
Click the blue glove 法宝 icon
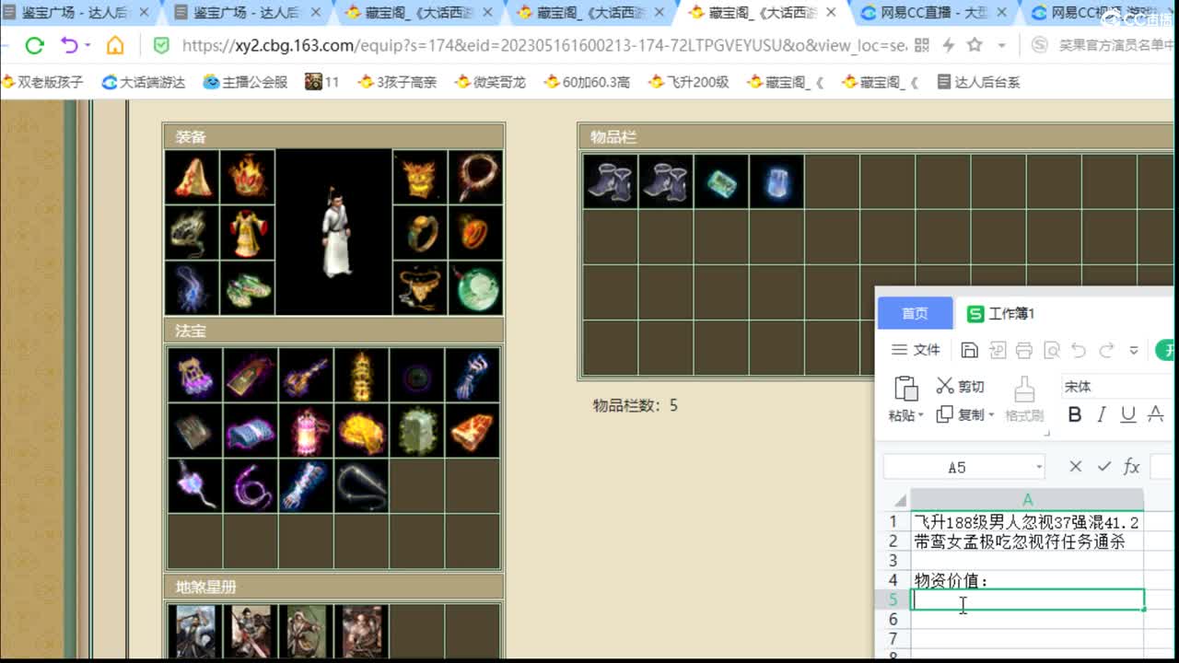tap(472, 375)
